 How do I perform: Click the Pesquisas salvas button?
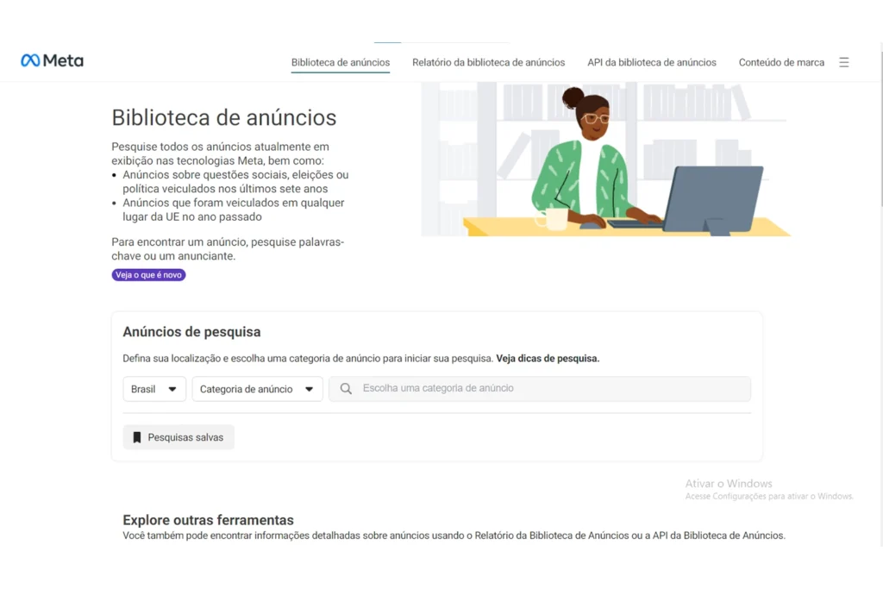click(x=178, y=437)
